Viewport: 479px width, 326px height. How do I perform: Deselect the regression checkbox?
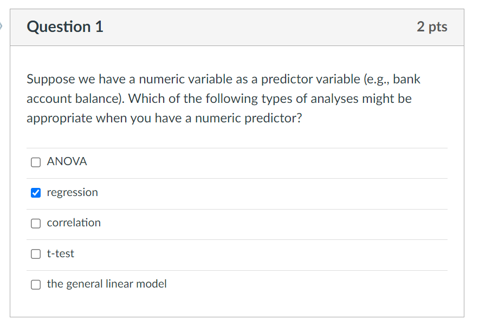[x=35, y=192]
